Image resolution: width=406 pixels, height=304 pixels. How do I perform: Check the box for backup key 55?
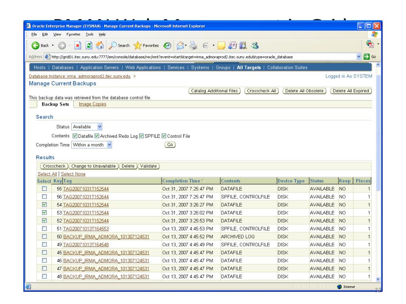tap(44, 189)
